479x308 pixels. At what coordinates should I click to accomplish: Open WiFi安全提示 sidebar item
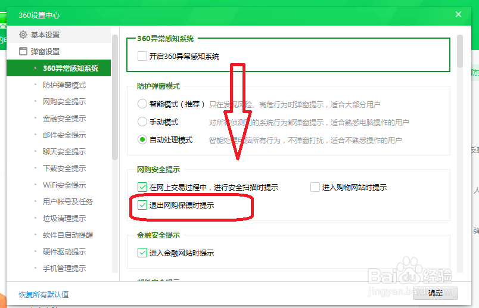coord(64,185)
